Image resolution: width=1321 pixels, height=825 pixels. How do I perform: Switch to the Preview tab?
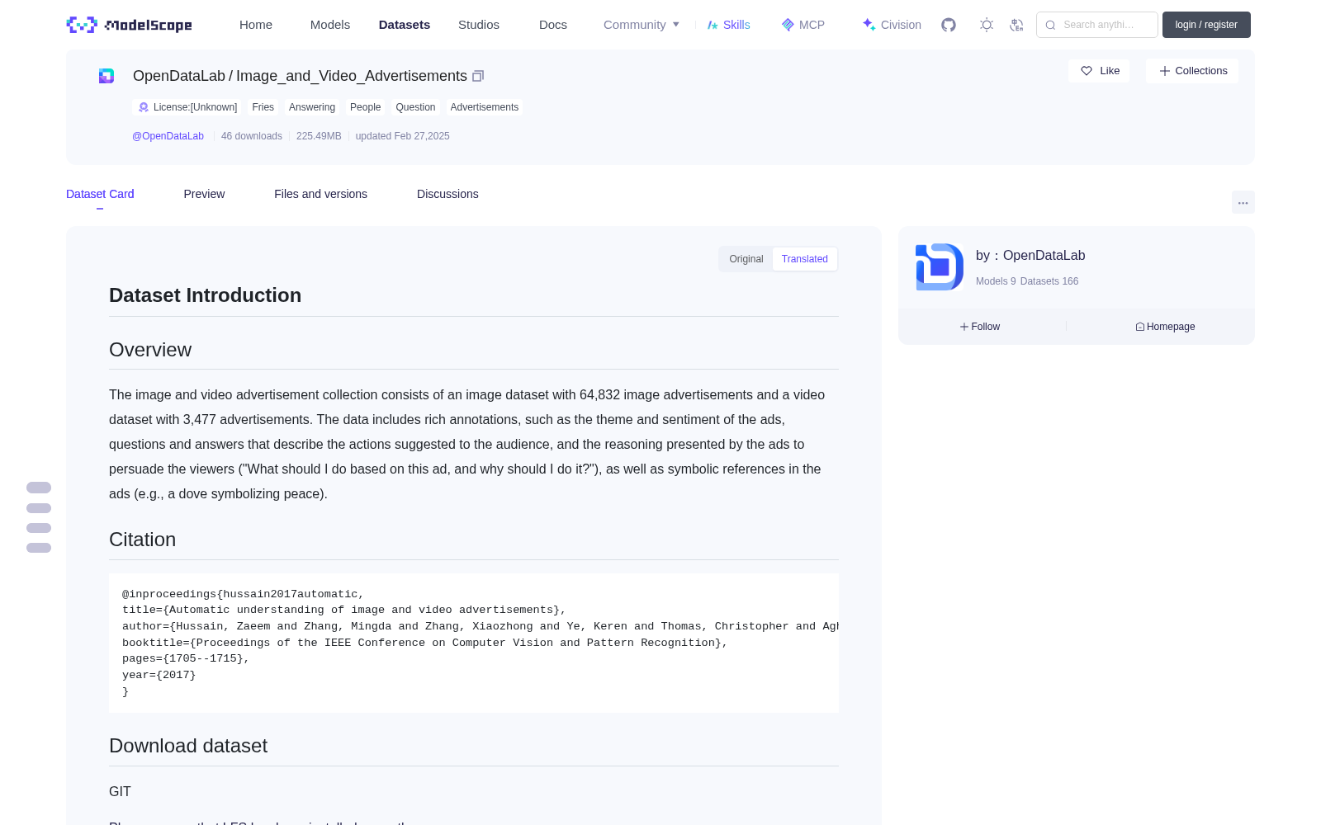(204, 194)
